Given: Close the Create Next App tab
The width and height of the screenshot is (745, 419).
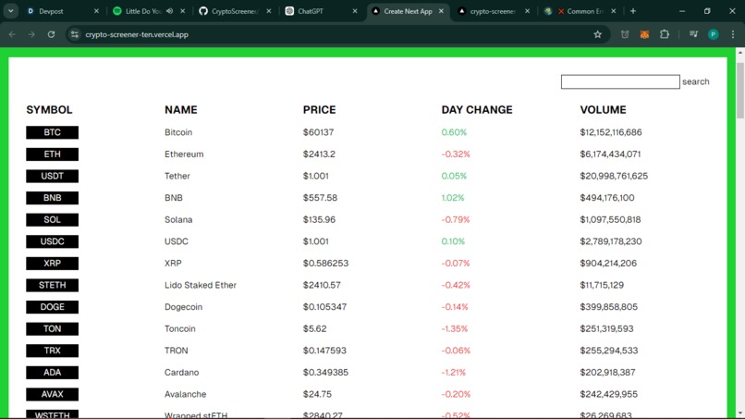Looking at the screenshot, I should [441, 11].
